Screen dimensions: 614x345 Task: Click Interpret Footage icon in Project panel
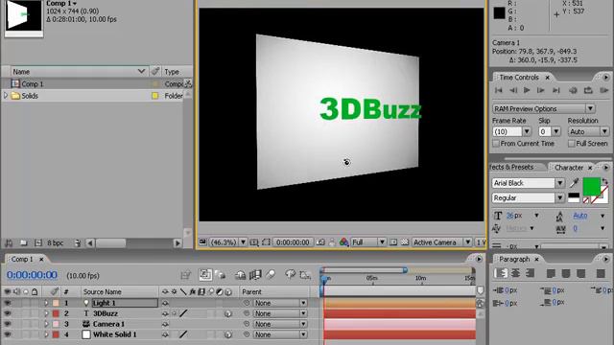pyautogui.click(x=9, y=242)
